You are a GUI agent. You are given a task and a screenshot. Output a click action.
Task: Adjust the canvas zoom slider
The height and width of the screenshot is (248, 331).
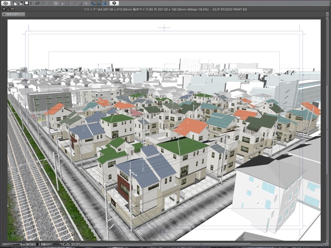click(x=10, y=244)
